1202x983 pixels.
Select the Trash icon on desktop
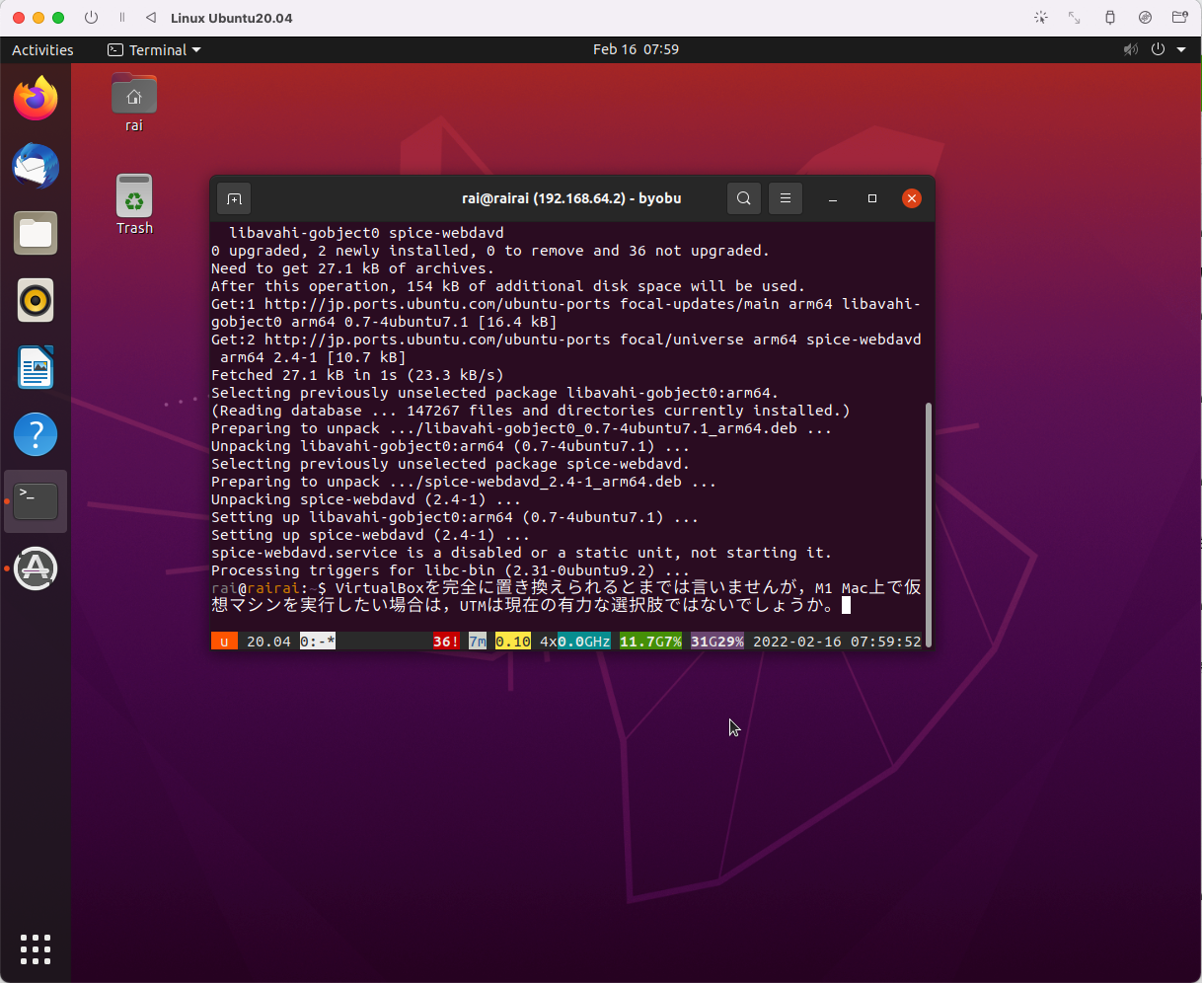134,204
